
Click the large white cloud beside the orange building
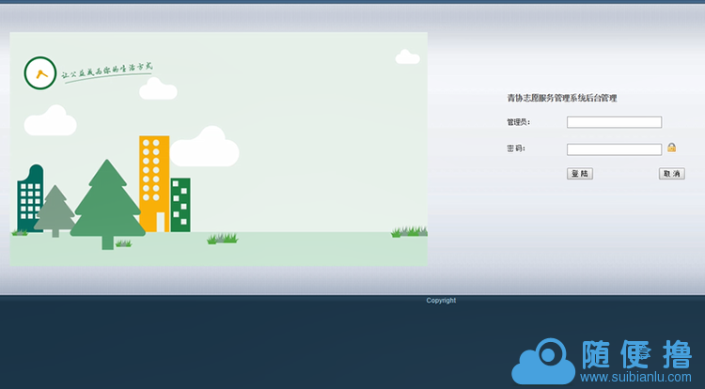(x=205, y=146)
